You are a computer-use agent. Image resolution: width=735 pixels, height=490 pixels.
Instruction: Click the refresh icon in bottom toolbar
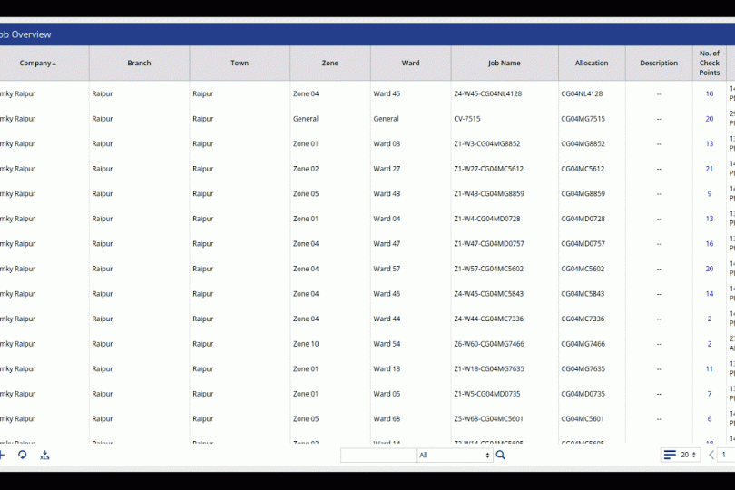pos(23,455)
